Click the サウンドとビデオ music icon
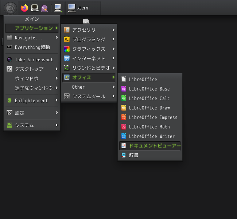 click(x=67, y=68)
